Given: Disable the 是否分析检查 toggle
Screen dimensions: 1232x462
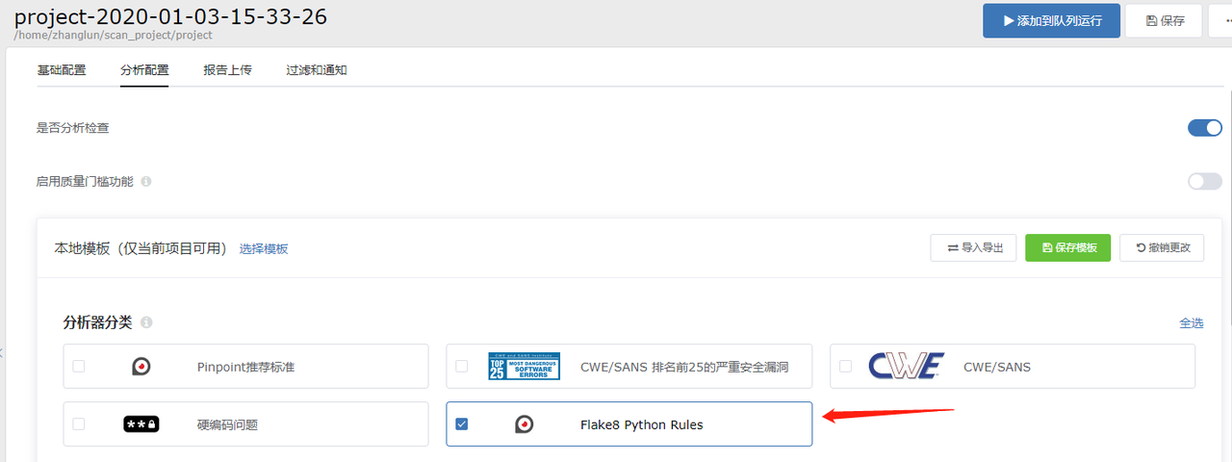Looking at the screenshot, I should pyautogui.click(x=1205, y=128).
